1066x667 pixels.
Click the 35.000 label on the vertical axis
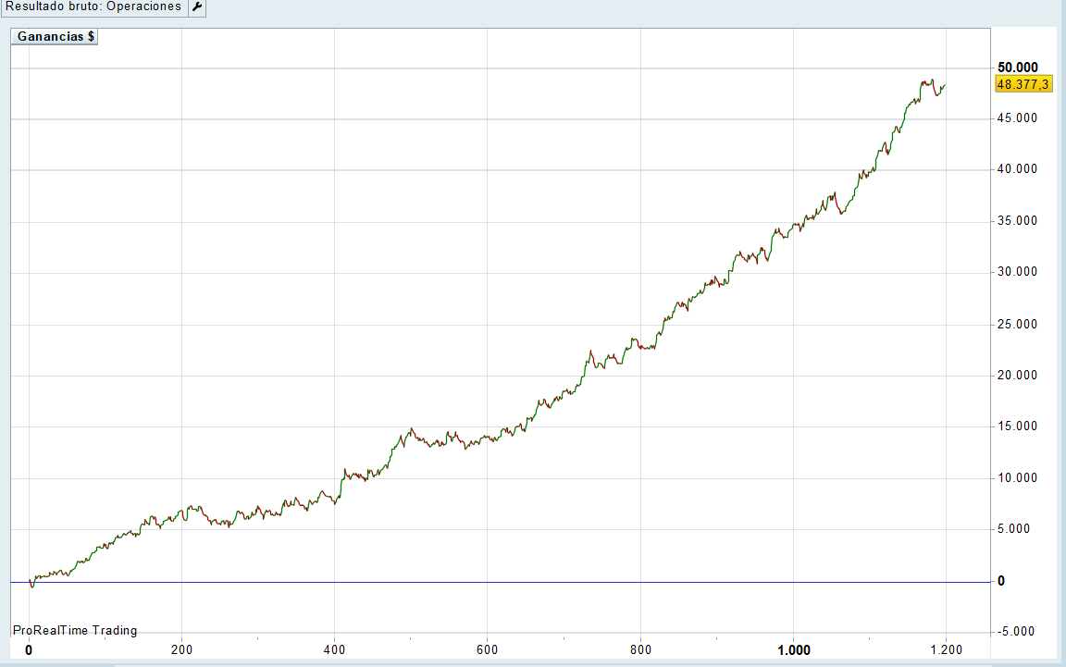pos(1017,221)
